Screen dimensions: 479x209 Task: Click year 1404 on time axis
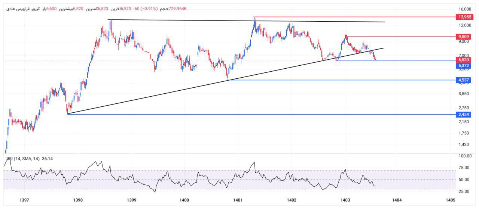[x=397, y=200]
